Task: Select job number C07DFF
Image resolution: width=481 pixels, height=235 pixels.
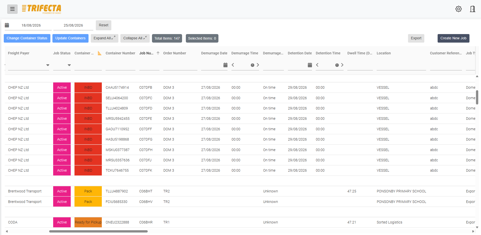Action: coord(146,129)
